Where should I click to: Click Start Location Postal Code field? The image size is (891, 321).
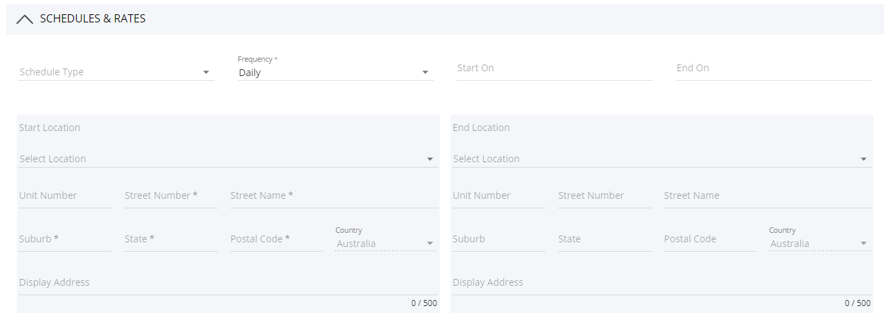(276, 239)
